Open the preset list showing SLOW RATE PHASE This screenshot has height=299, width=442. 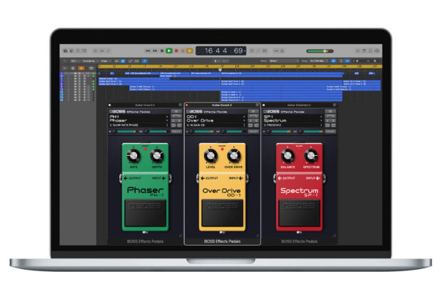pyautogui.click(x=138, y=125)
